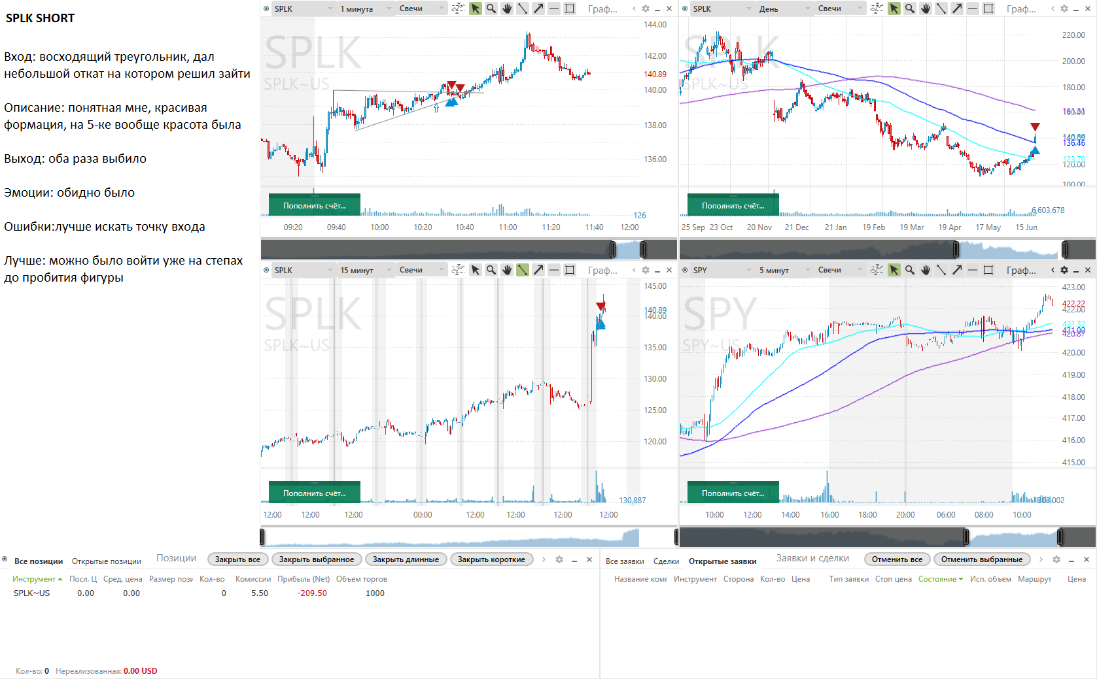Open indicators icon on SPLK День chart
This screenshot has height=679, width=1097.
[x=877, y=8]
